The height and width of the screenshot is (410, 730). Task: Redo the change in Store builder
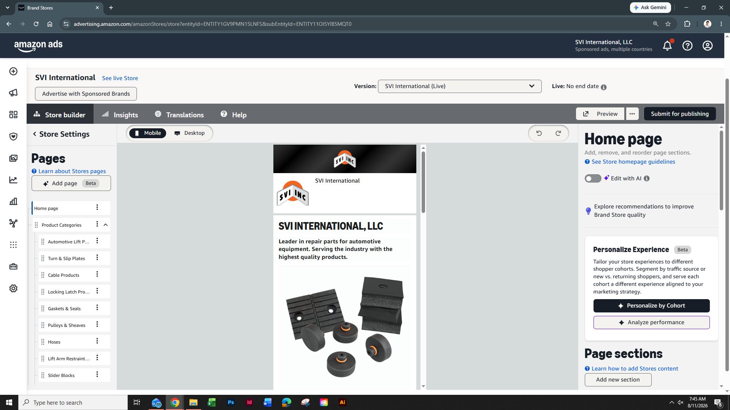point(558,133)
